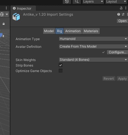Click the search magnifier icon

point(77,2)
